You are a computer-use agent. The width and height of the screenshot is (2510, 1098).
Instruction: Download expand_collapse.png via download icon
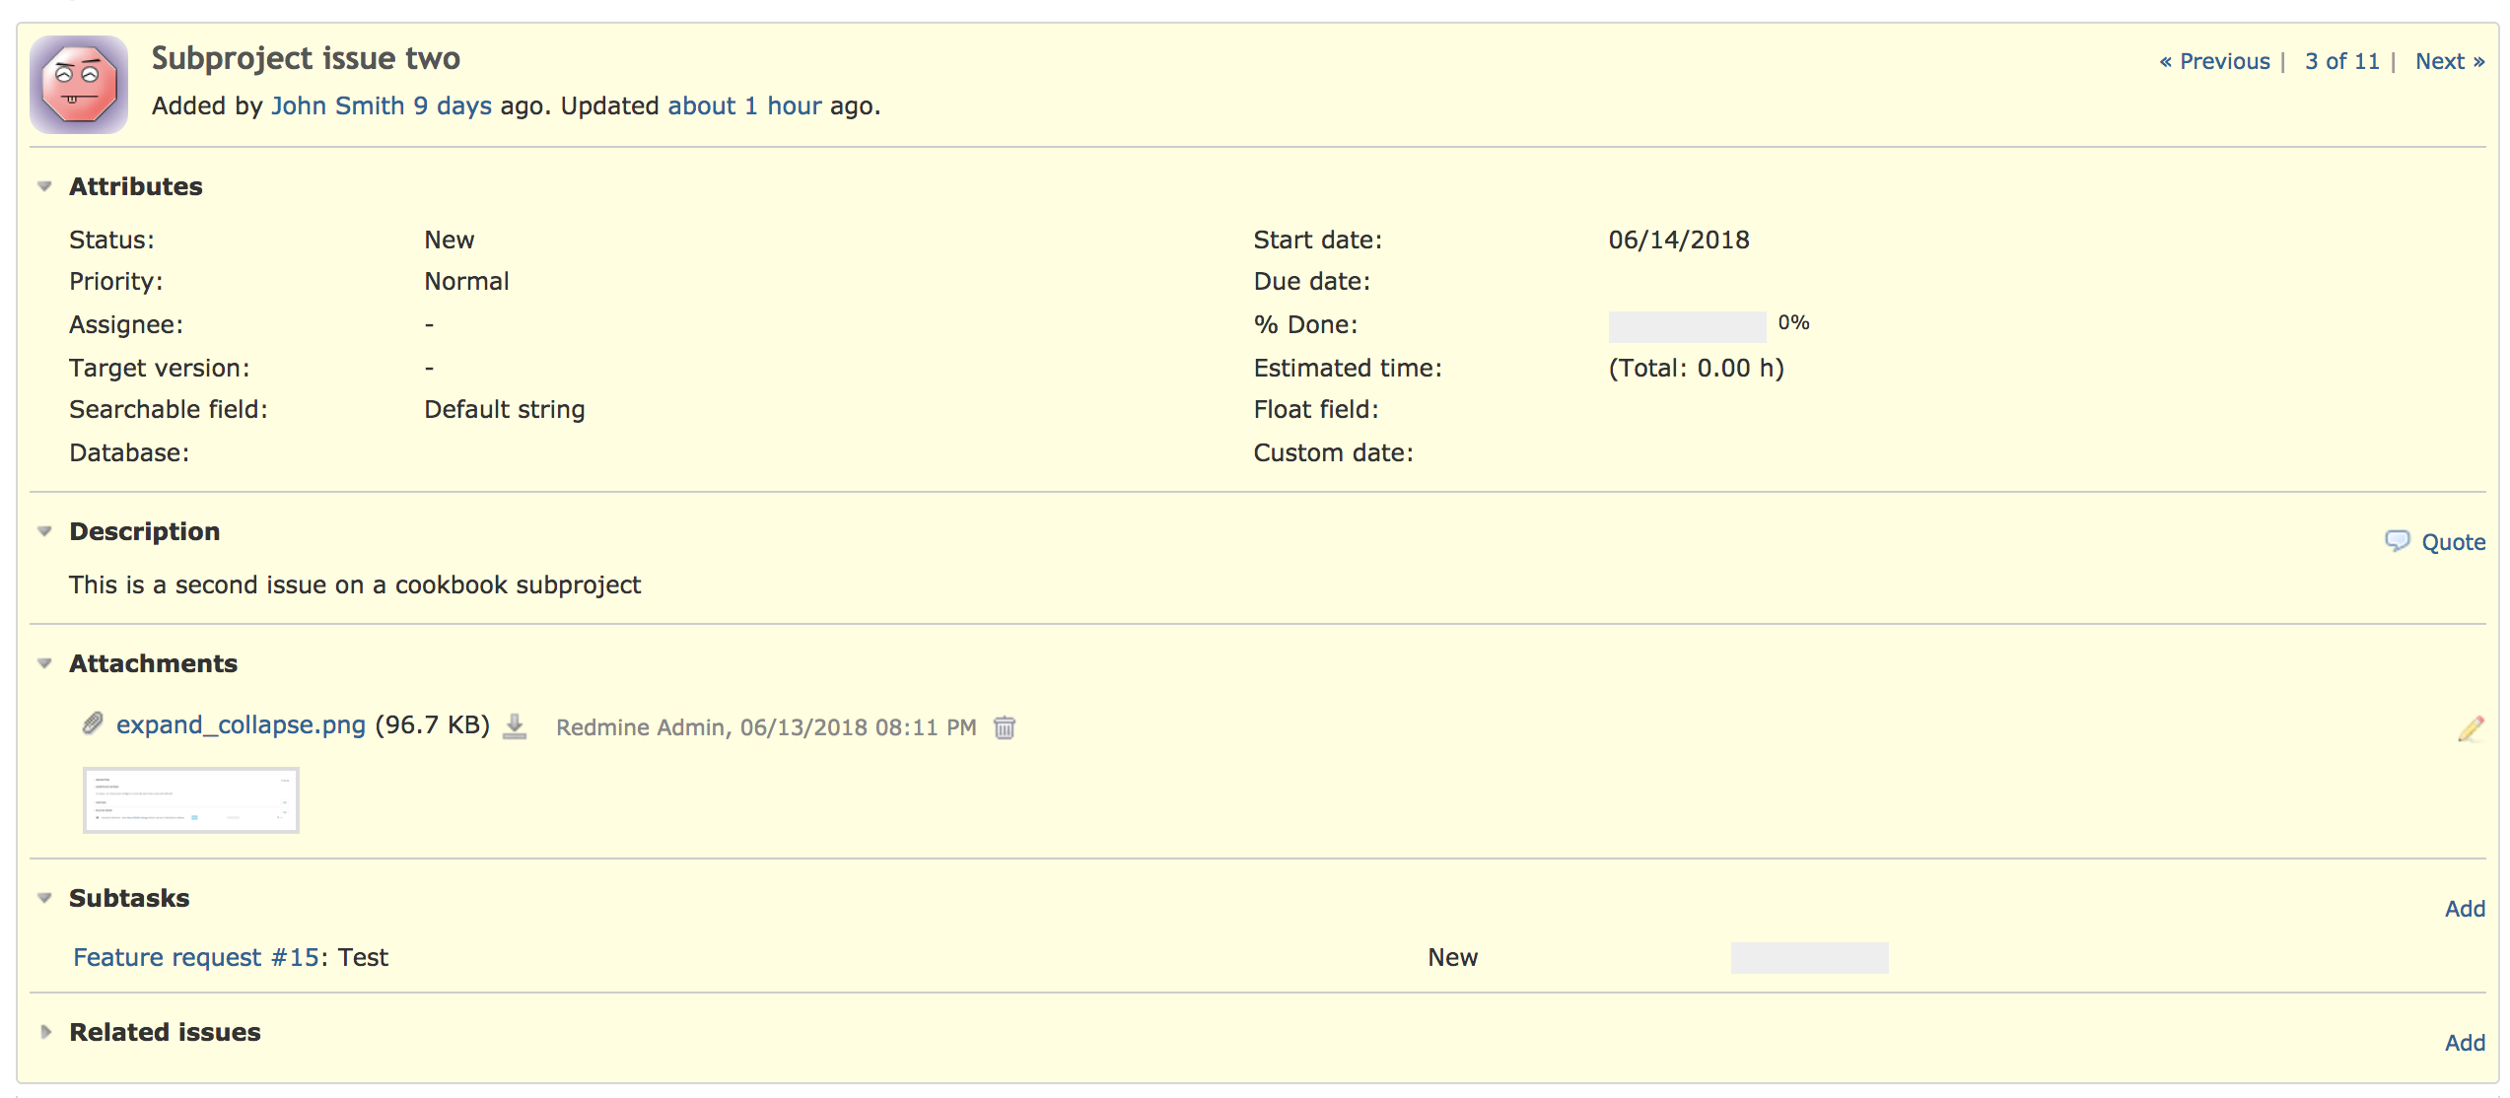(x=515, y=726)
